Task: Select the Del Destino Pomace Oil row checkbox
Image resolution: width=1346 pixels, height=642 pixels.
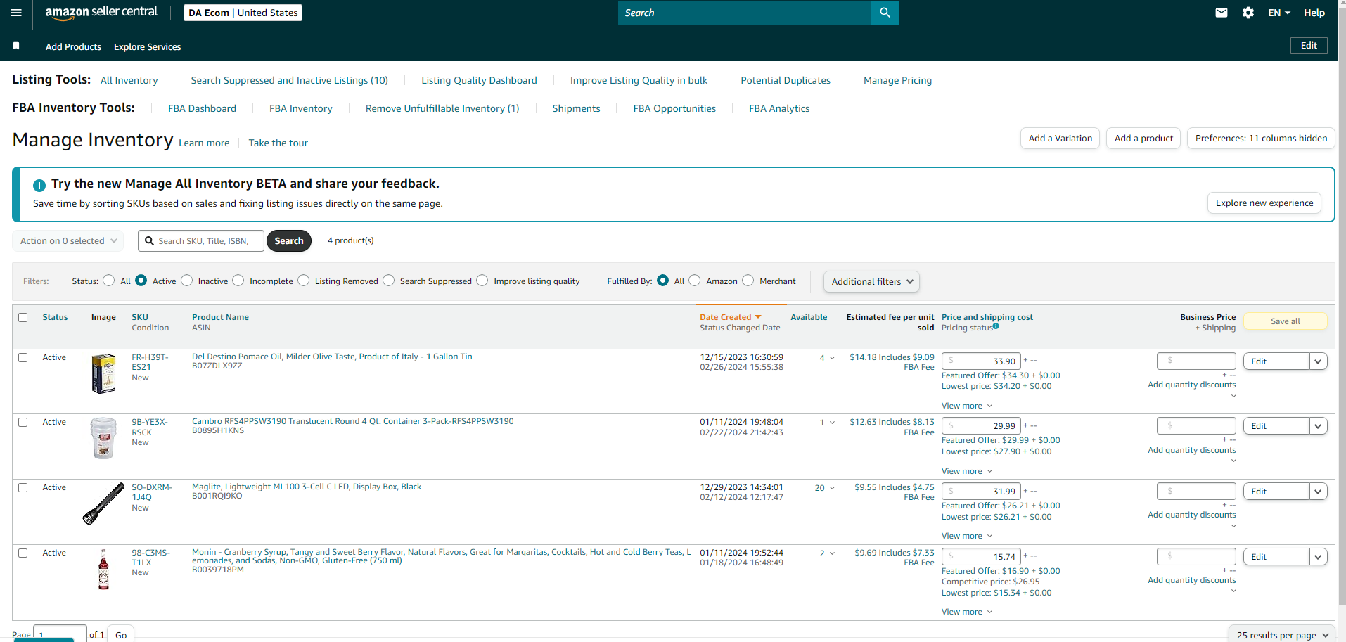Action: 23,358
